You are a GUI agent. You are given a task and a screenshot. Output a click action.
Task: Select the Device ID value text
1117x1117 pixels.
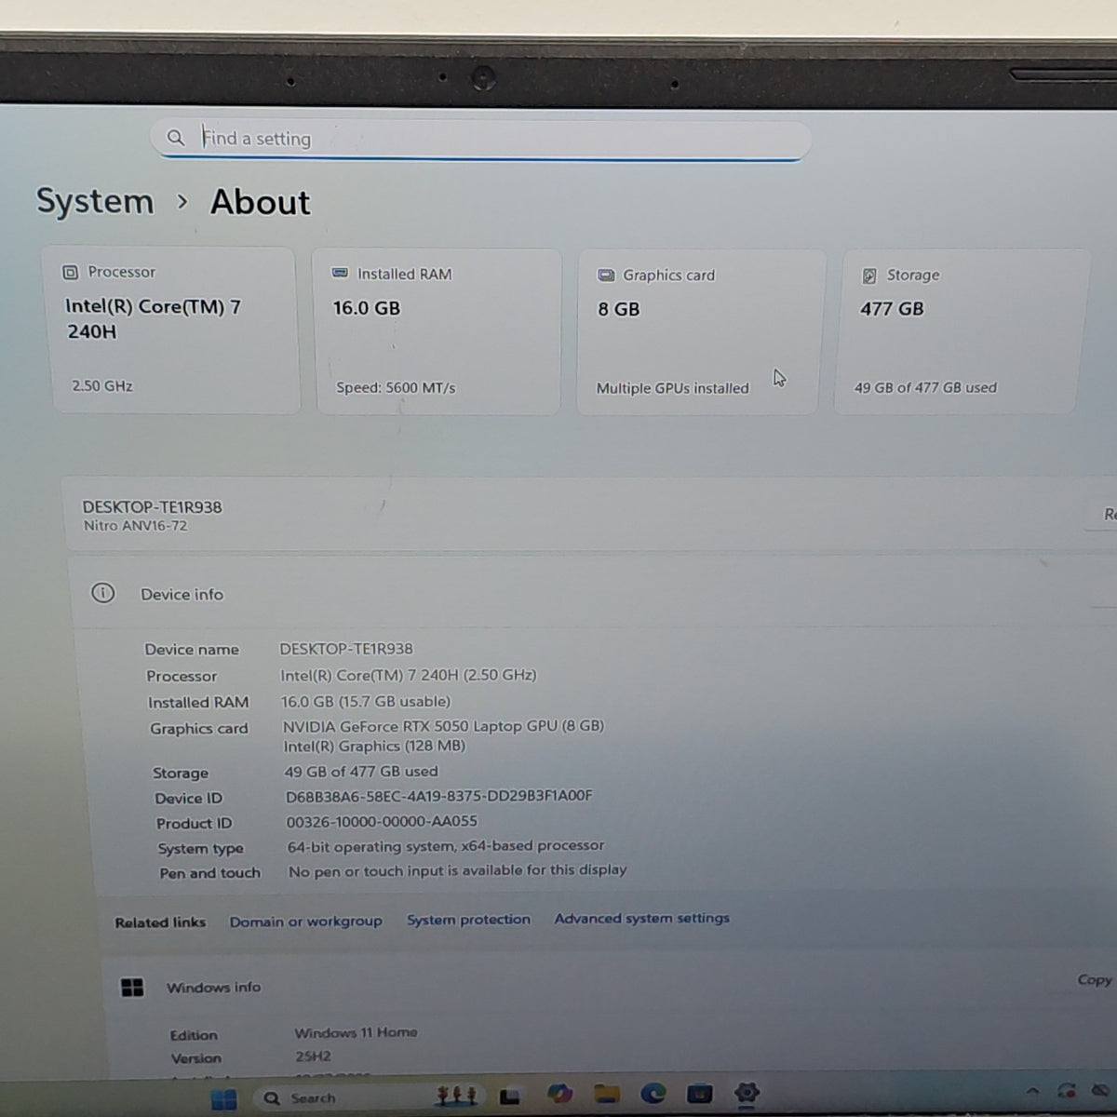[x=439, y=796]
